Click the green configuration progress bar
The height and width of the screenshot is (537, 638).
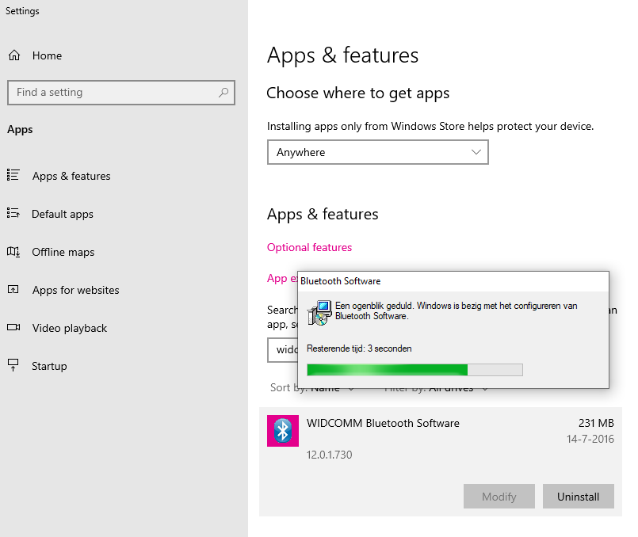pyautogui.click(x=415, y=370)
